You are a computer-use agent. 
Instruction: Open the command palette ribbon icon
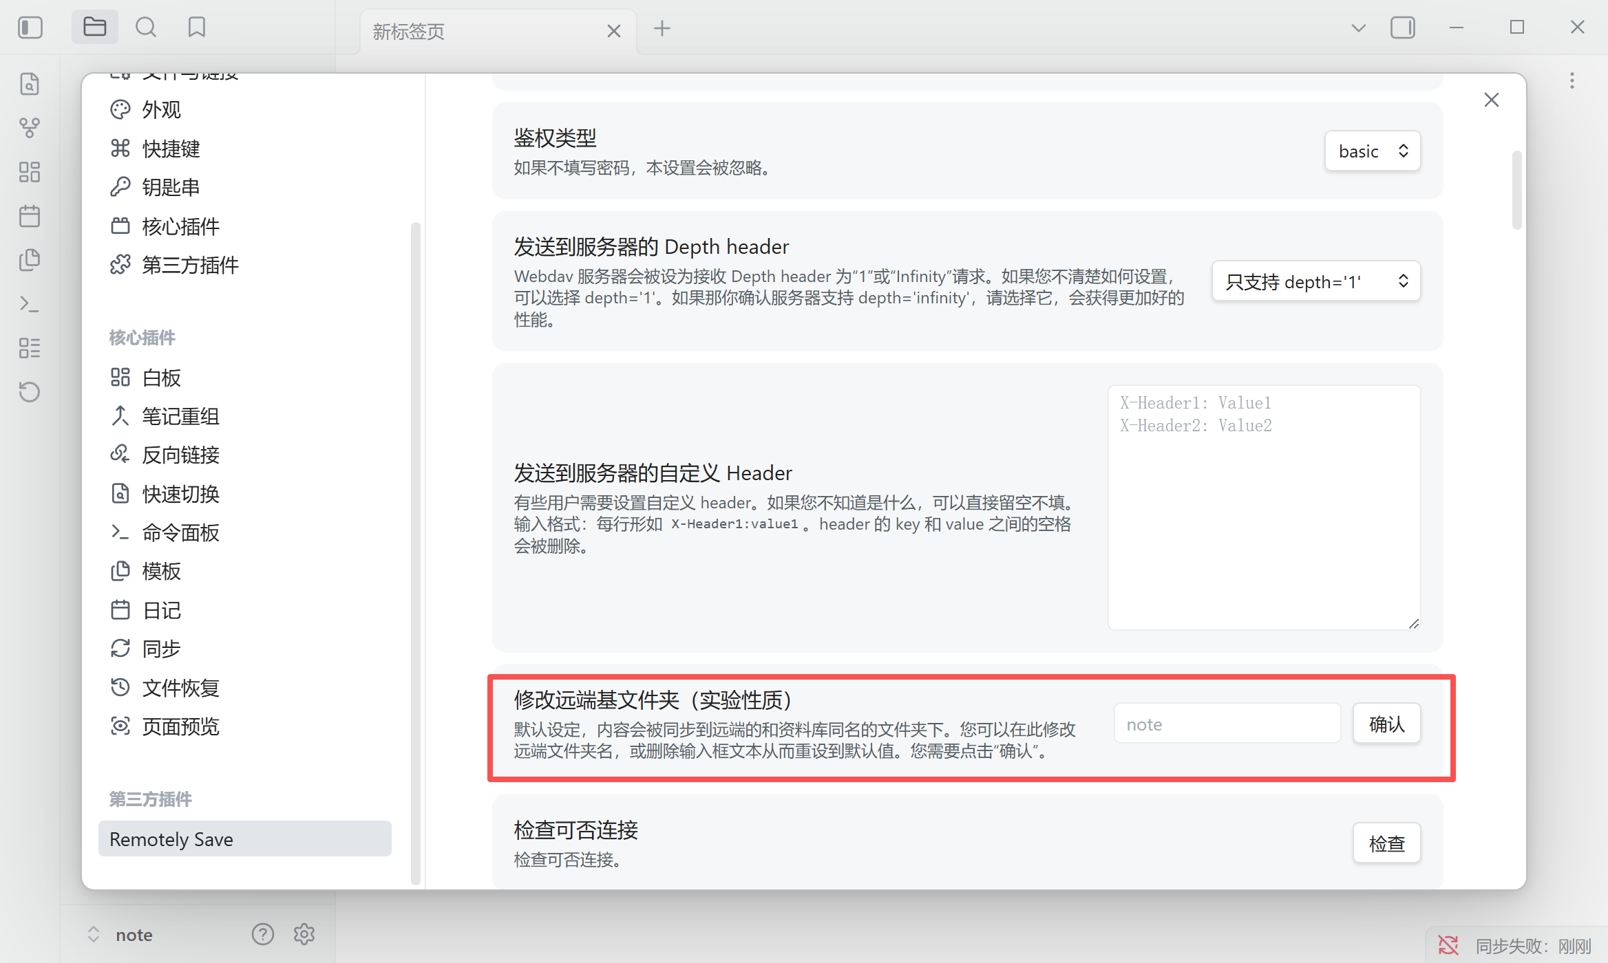[30, 303]
